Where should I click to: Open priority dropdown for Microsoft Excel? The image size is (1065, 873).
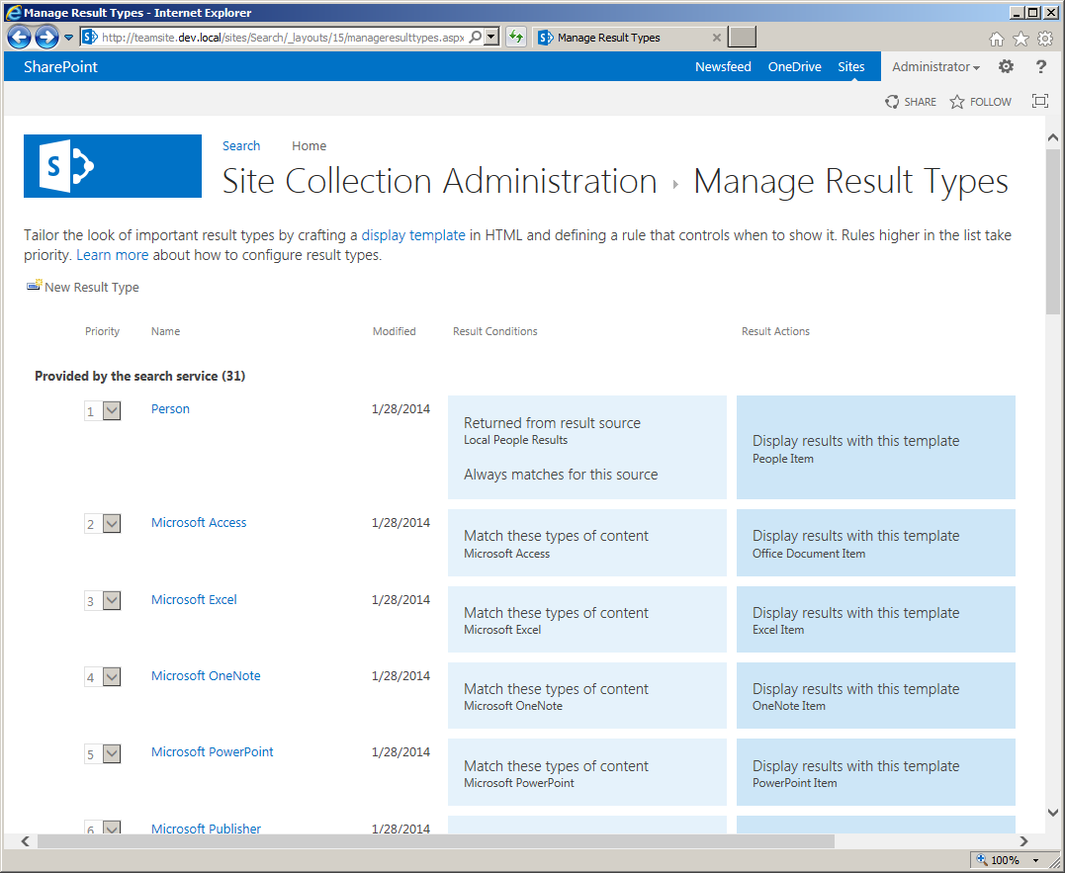click(112, 601)
